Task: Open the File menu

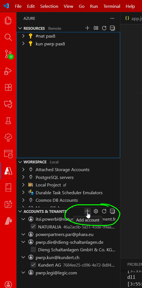Action: click(x=18, y=6)
